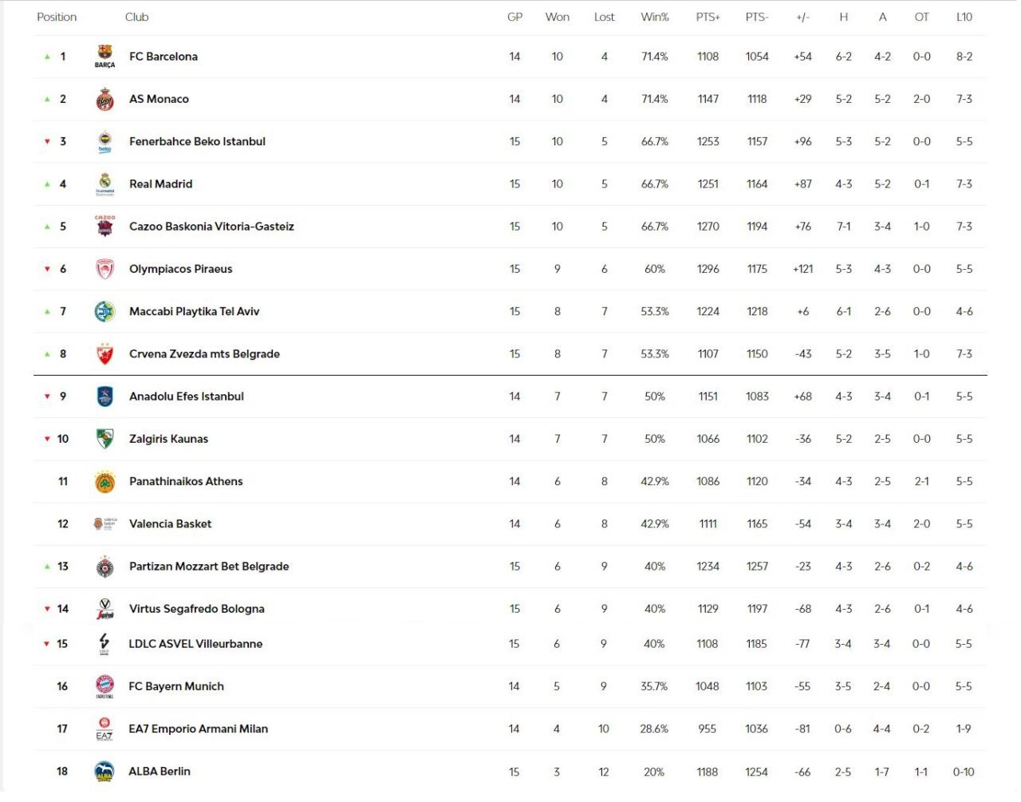1021x802 pixels.
Task: Open Fenerbahce Beko Istanbul team link
Action: [197, 142]
